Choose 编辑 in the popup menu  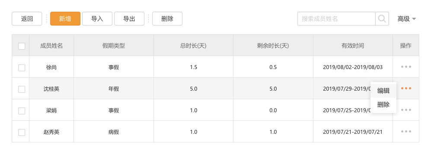(x=383, y=91)
